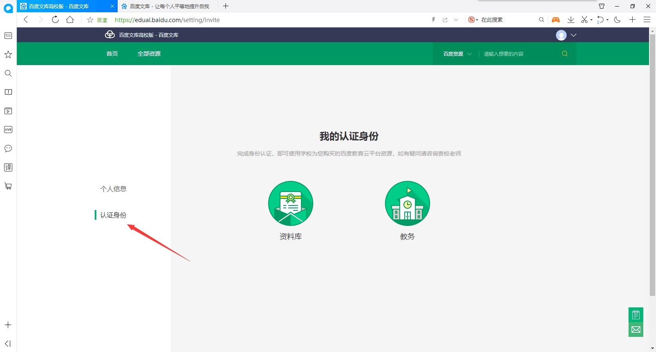Click the browser search box magnifier

(542, 20)
